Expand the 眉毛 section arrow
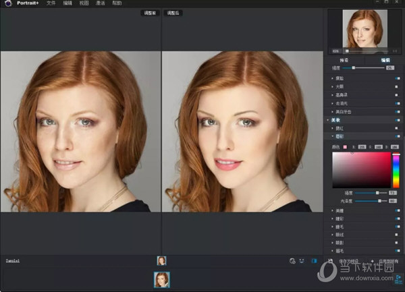The width and height of the screenshot is (405, 292). pyautogui.click(x=332, y=251)
